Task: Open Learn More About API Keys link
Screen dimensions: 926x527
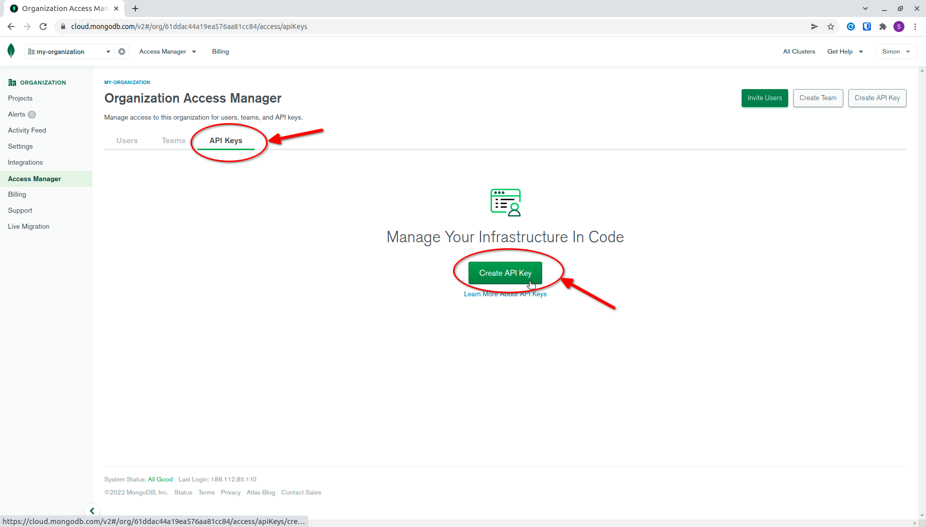Action: [x=505, y=294]
